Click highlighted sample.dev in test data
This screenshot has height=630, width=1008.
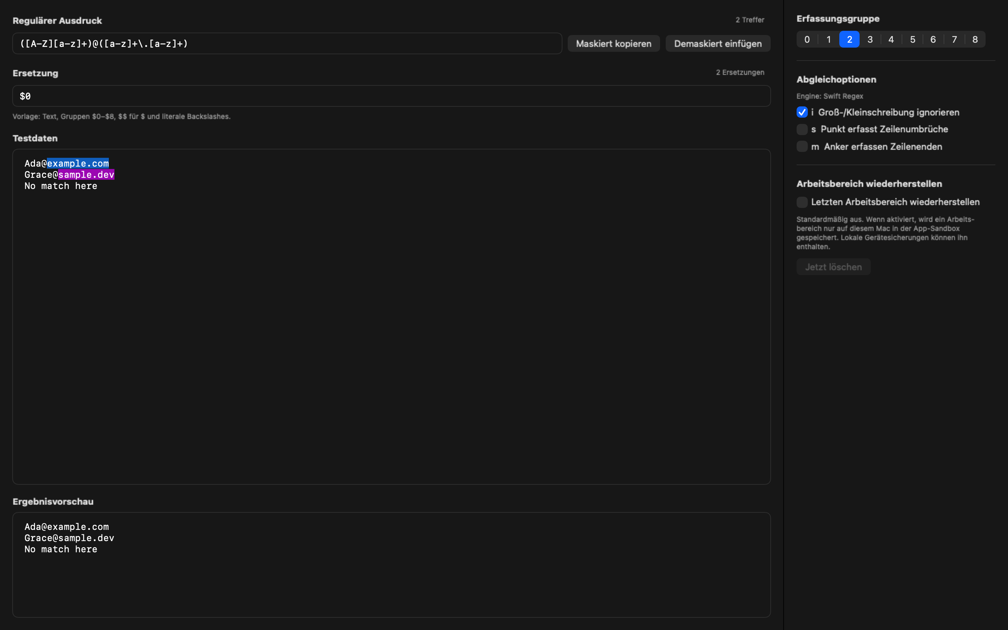(86, 175)
